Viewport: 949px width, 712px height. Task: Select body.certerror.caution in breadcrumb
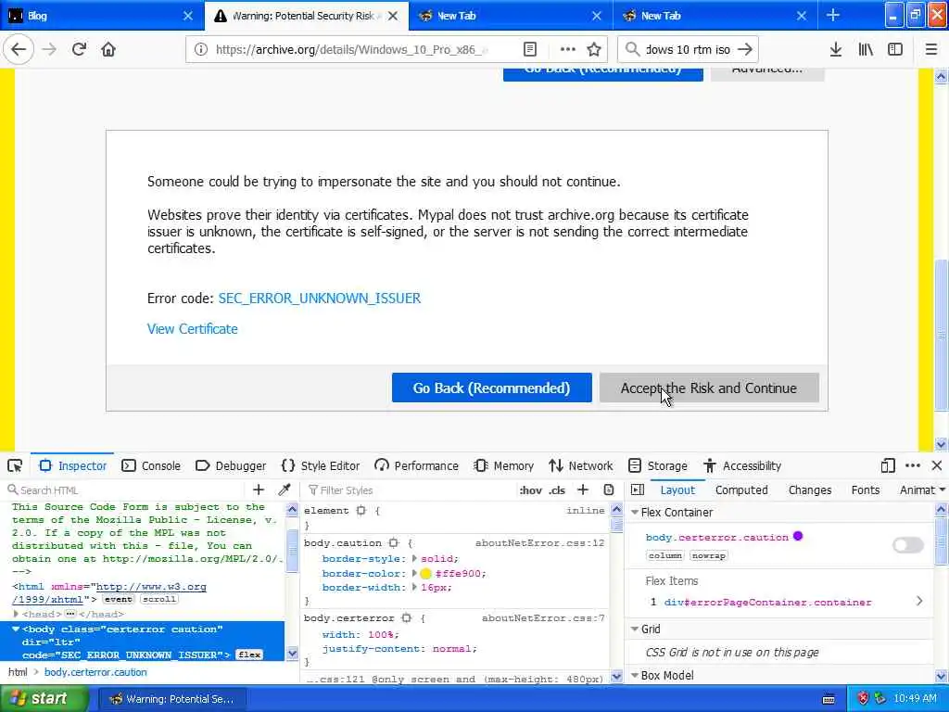(x=95, y=672)
